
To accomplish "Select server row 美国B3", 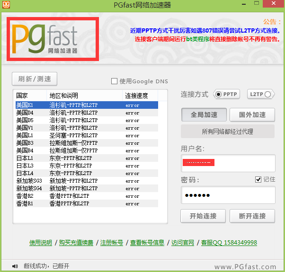I will [87, 143].
